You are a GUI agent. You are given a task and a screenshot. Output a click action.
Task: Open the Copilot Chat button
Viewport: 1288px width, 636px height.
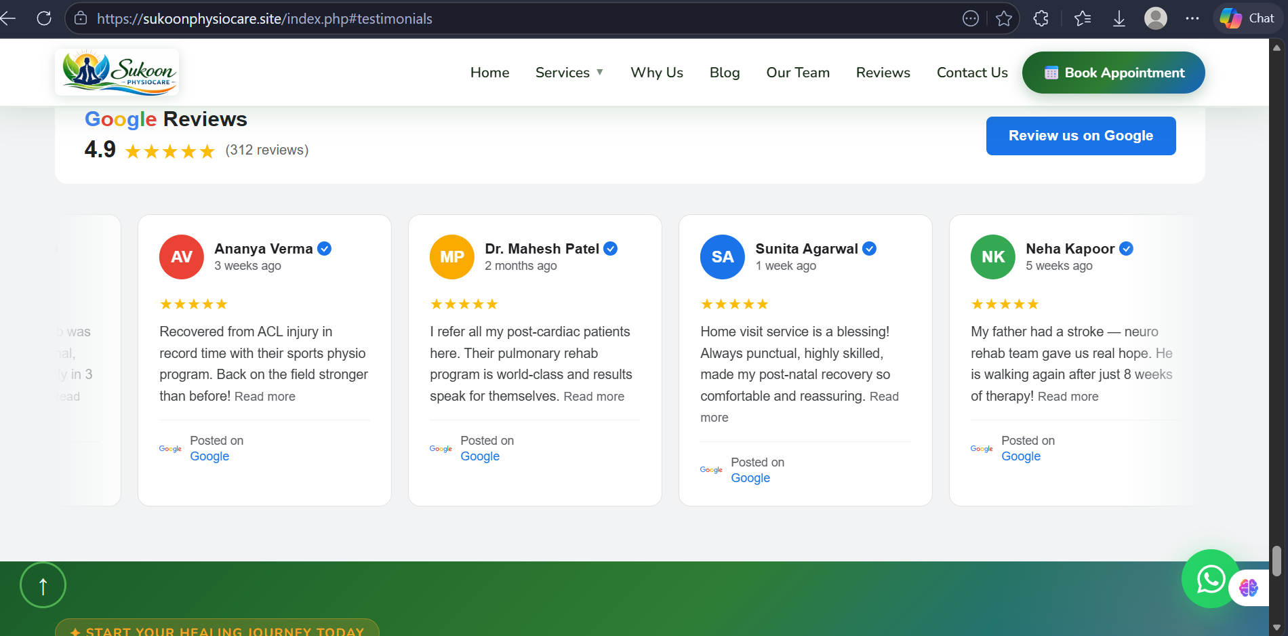tap(1247, 18)
